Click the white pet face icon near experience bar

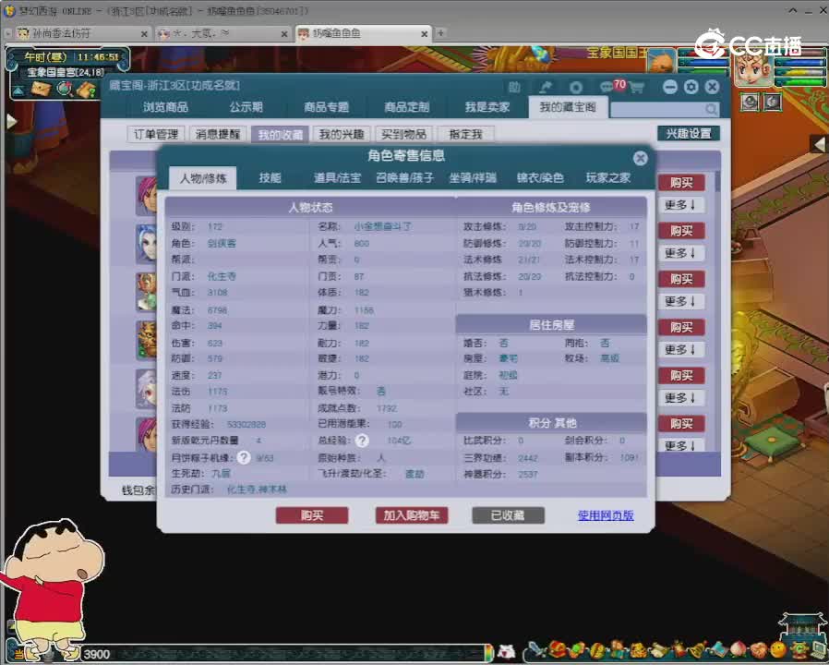coord(507,651)
